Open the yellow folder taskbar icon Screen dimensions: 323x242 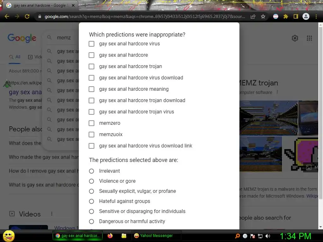[124, 236]
